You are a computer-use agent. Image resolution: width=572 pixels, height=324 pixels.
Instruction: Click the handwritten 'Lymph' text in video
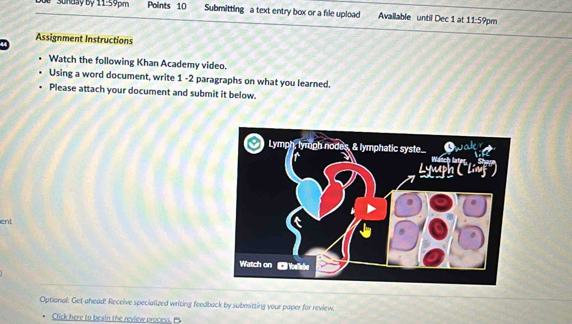click(436, 170)
